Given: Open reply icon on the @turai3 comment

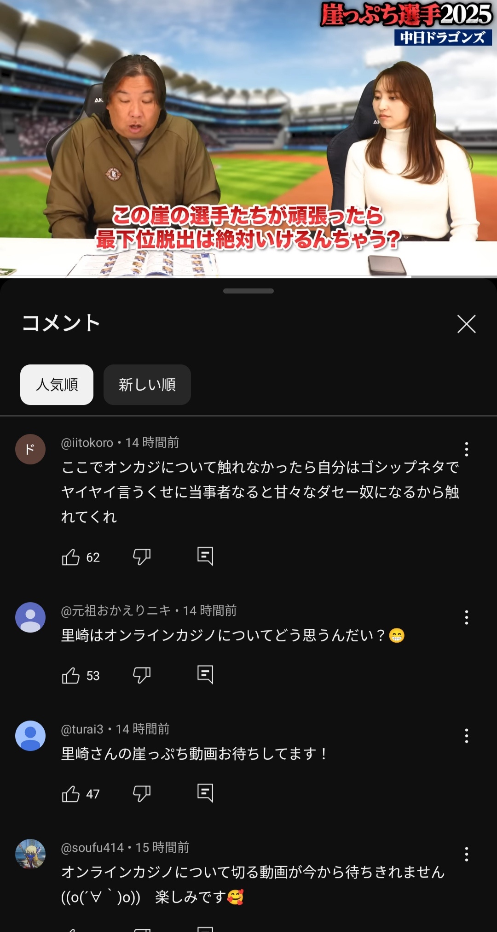Looking at the screenshot, I should pyautogui.click(x=205, y=793).
